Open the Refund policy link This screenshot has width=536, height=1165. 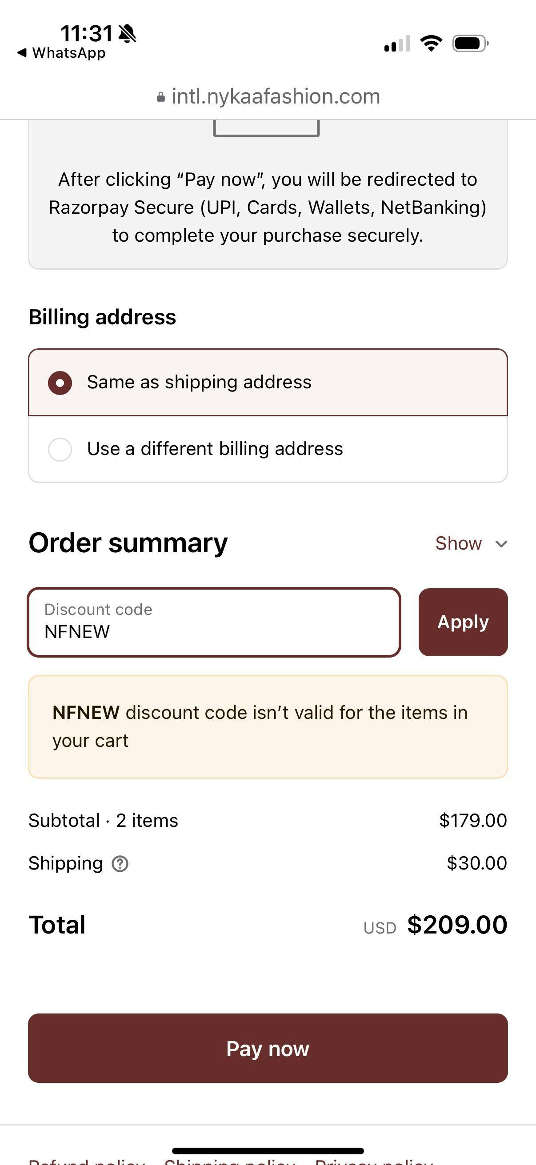(x=87, y=1161)
